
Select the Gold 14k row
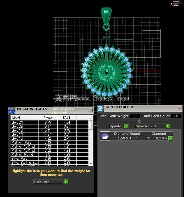click(50, 134)
